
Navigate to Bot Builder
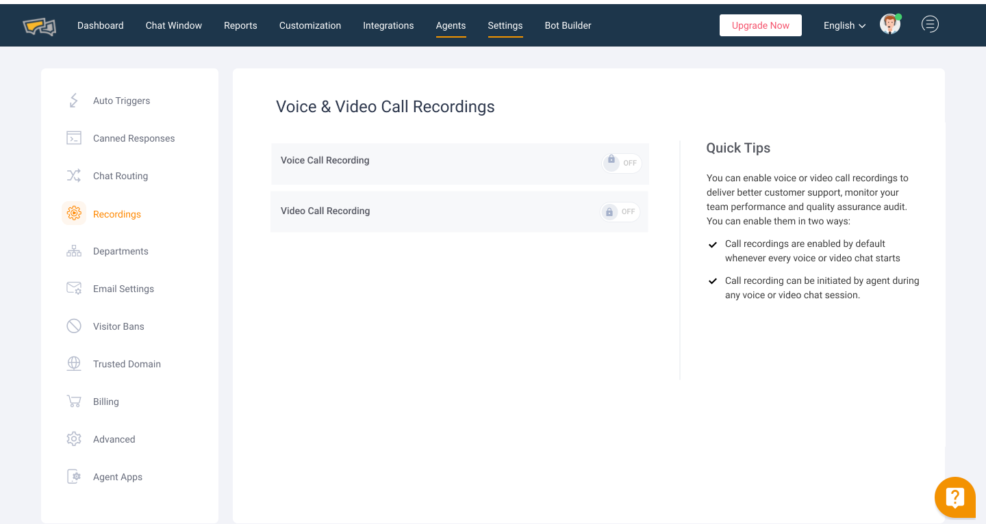coord(568,25)
